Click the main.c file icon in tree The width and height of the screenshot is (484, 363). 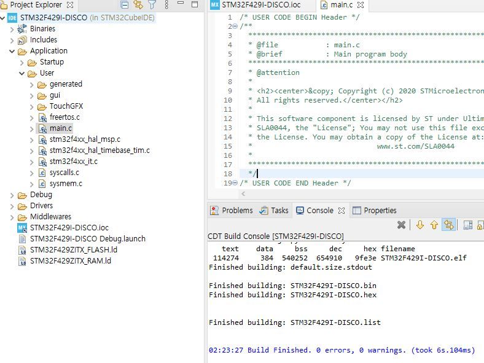42,128
